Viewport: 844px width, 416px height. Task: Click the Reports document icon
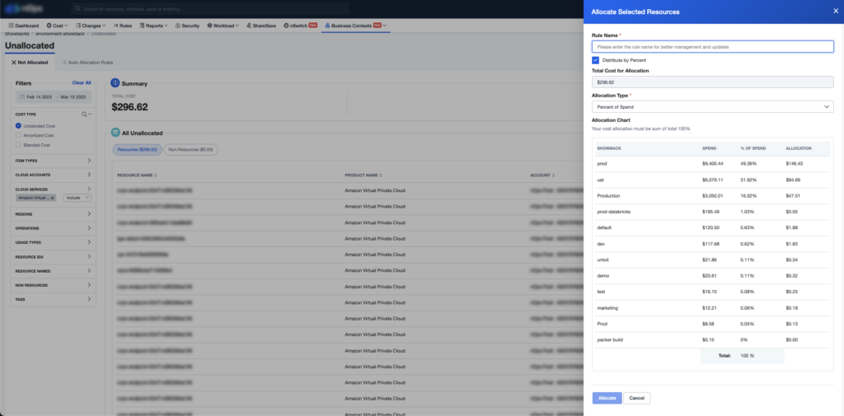142,26
